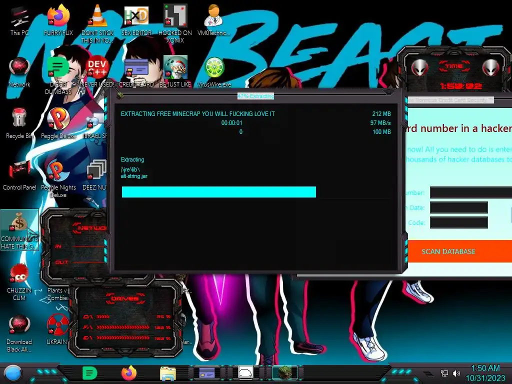Open the CREDIT CARD desktop shortcut
Screen dimensions: 512x384
136,72
